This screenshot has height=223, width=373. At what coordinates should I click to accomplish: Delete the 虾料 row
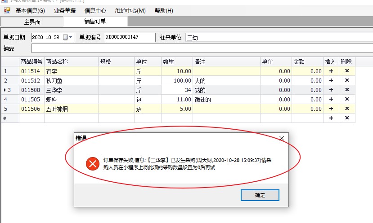click(x=347, y=99)
